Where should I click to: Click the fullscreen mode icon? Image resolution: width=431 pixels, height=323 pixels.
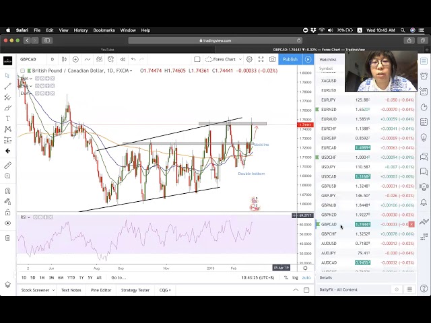click(x=261, y=59)
